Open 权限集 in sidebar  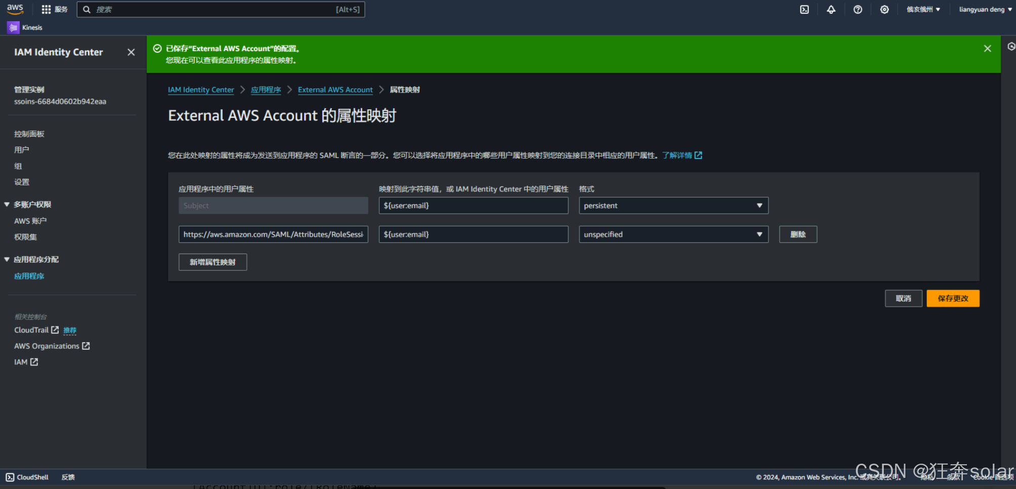25,237
